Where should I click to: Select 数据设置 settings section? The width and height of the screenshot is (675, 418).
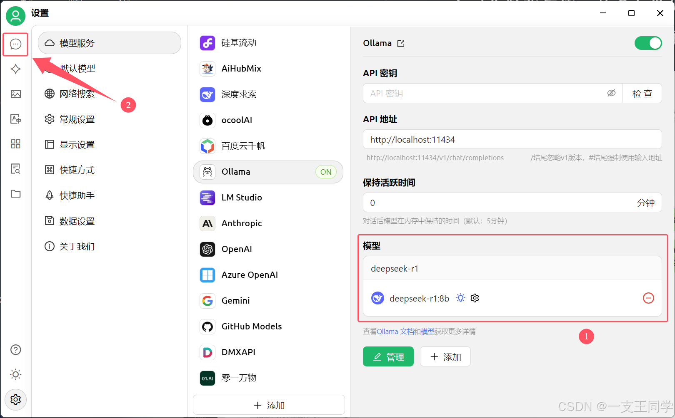coord(110,221)
